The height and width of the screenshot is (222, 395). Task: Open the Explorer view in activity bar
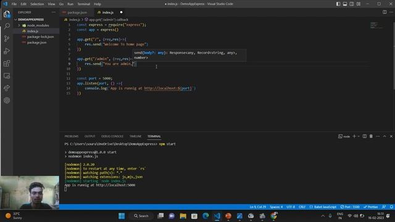[x=7, y=14]
